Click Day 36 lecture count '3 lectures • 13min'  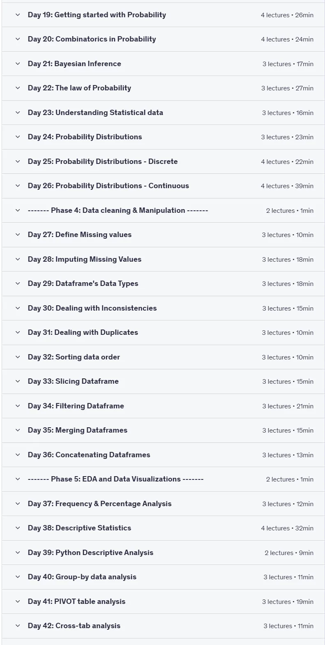pos(288,455)
